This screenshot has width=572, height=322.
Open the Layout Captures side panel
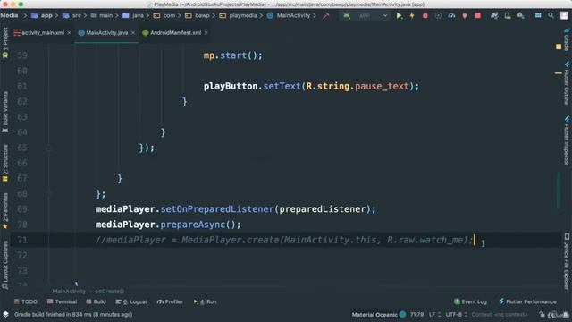pyautogui.click(x=5, y=265)
